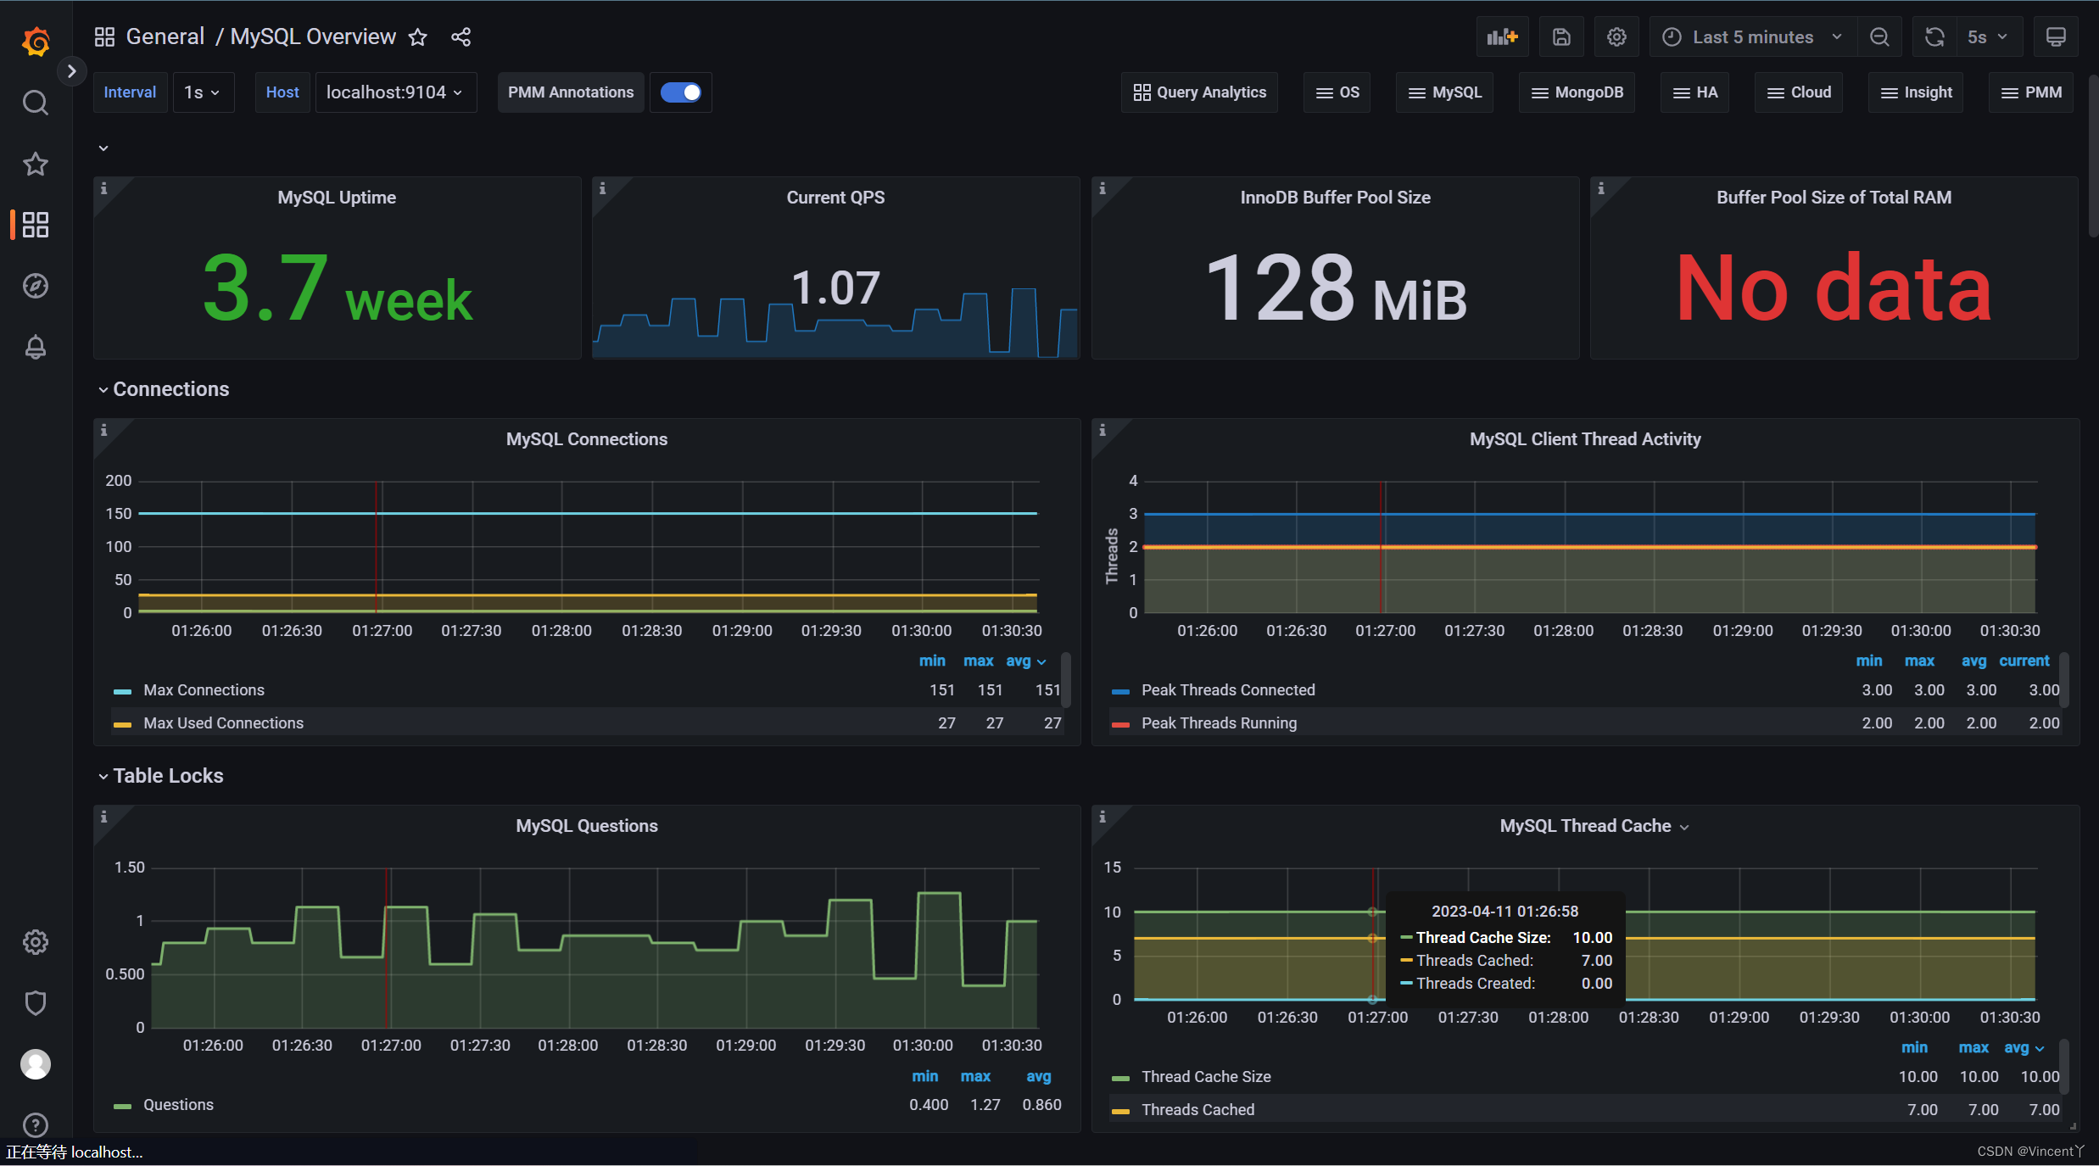The height and width of the screenshot is (1166, 2099).
Task: Go to General folder breadcrumb
Action: (x=165, y=37)
